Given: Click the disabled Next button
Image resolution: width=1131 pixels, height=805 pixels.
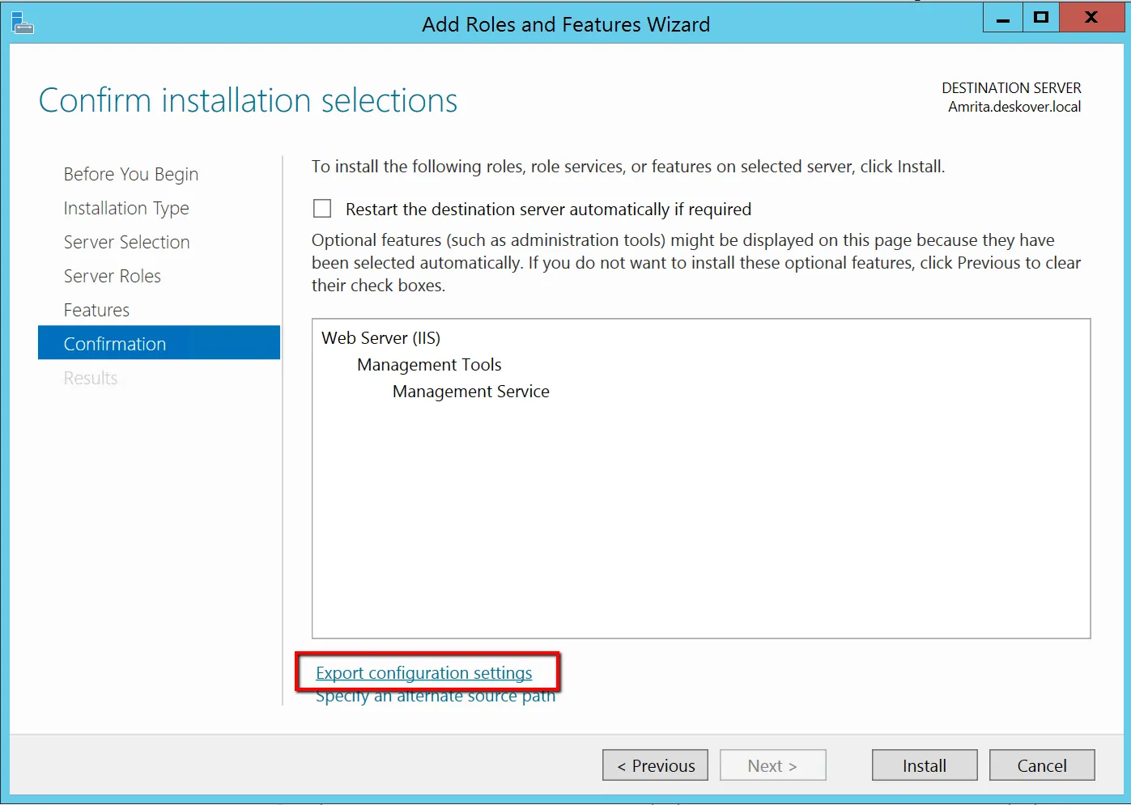Looking at the screenshot, I should 773,765.
